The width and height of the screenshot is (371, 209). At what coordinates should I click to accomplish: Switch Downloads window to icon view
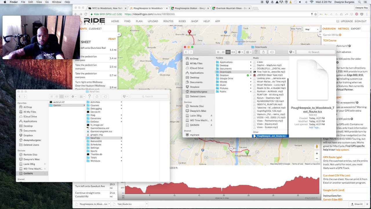point(218,52)
